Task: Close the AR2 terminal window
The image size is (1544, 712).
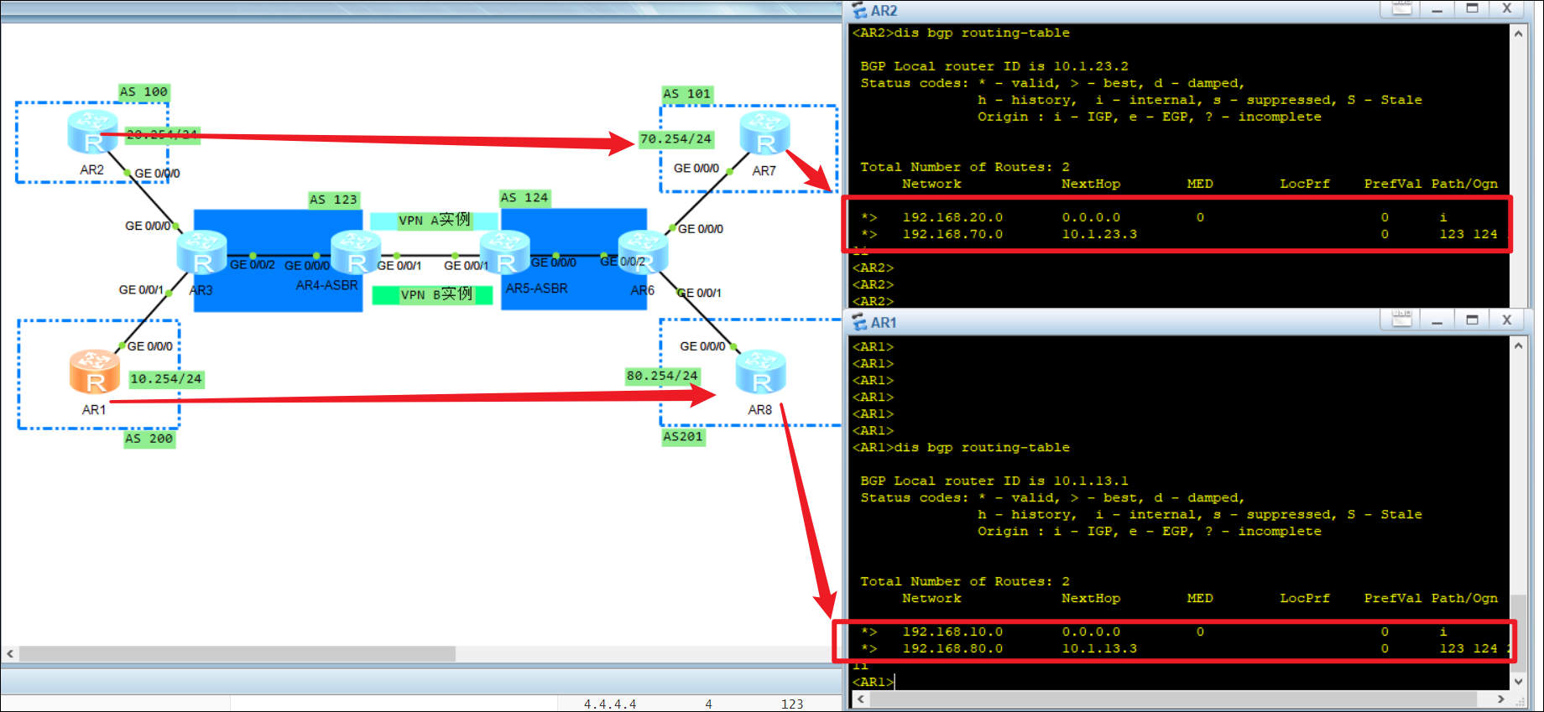Action: (1507, 8)
